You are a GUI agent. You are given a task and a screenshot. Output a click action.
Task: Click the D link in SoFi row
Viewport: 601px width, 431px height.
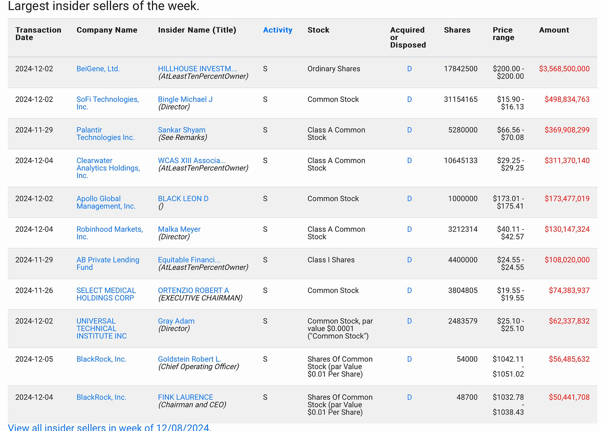pyautogui.click(x=409, y=99)
